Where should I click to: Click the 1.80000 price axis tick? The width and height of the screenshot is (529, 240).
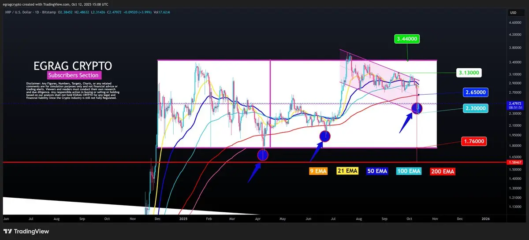pos(516,145)
